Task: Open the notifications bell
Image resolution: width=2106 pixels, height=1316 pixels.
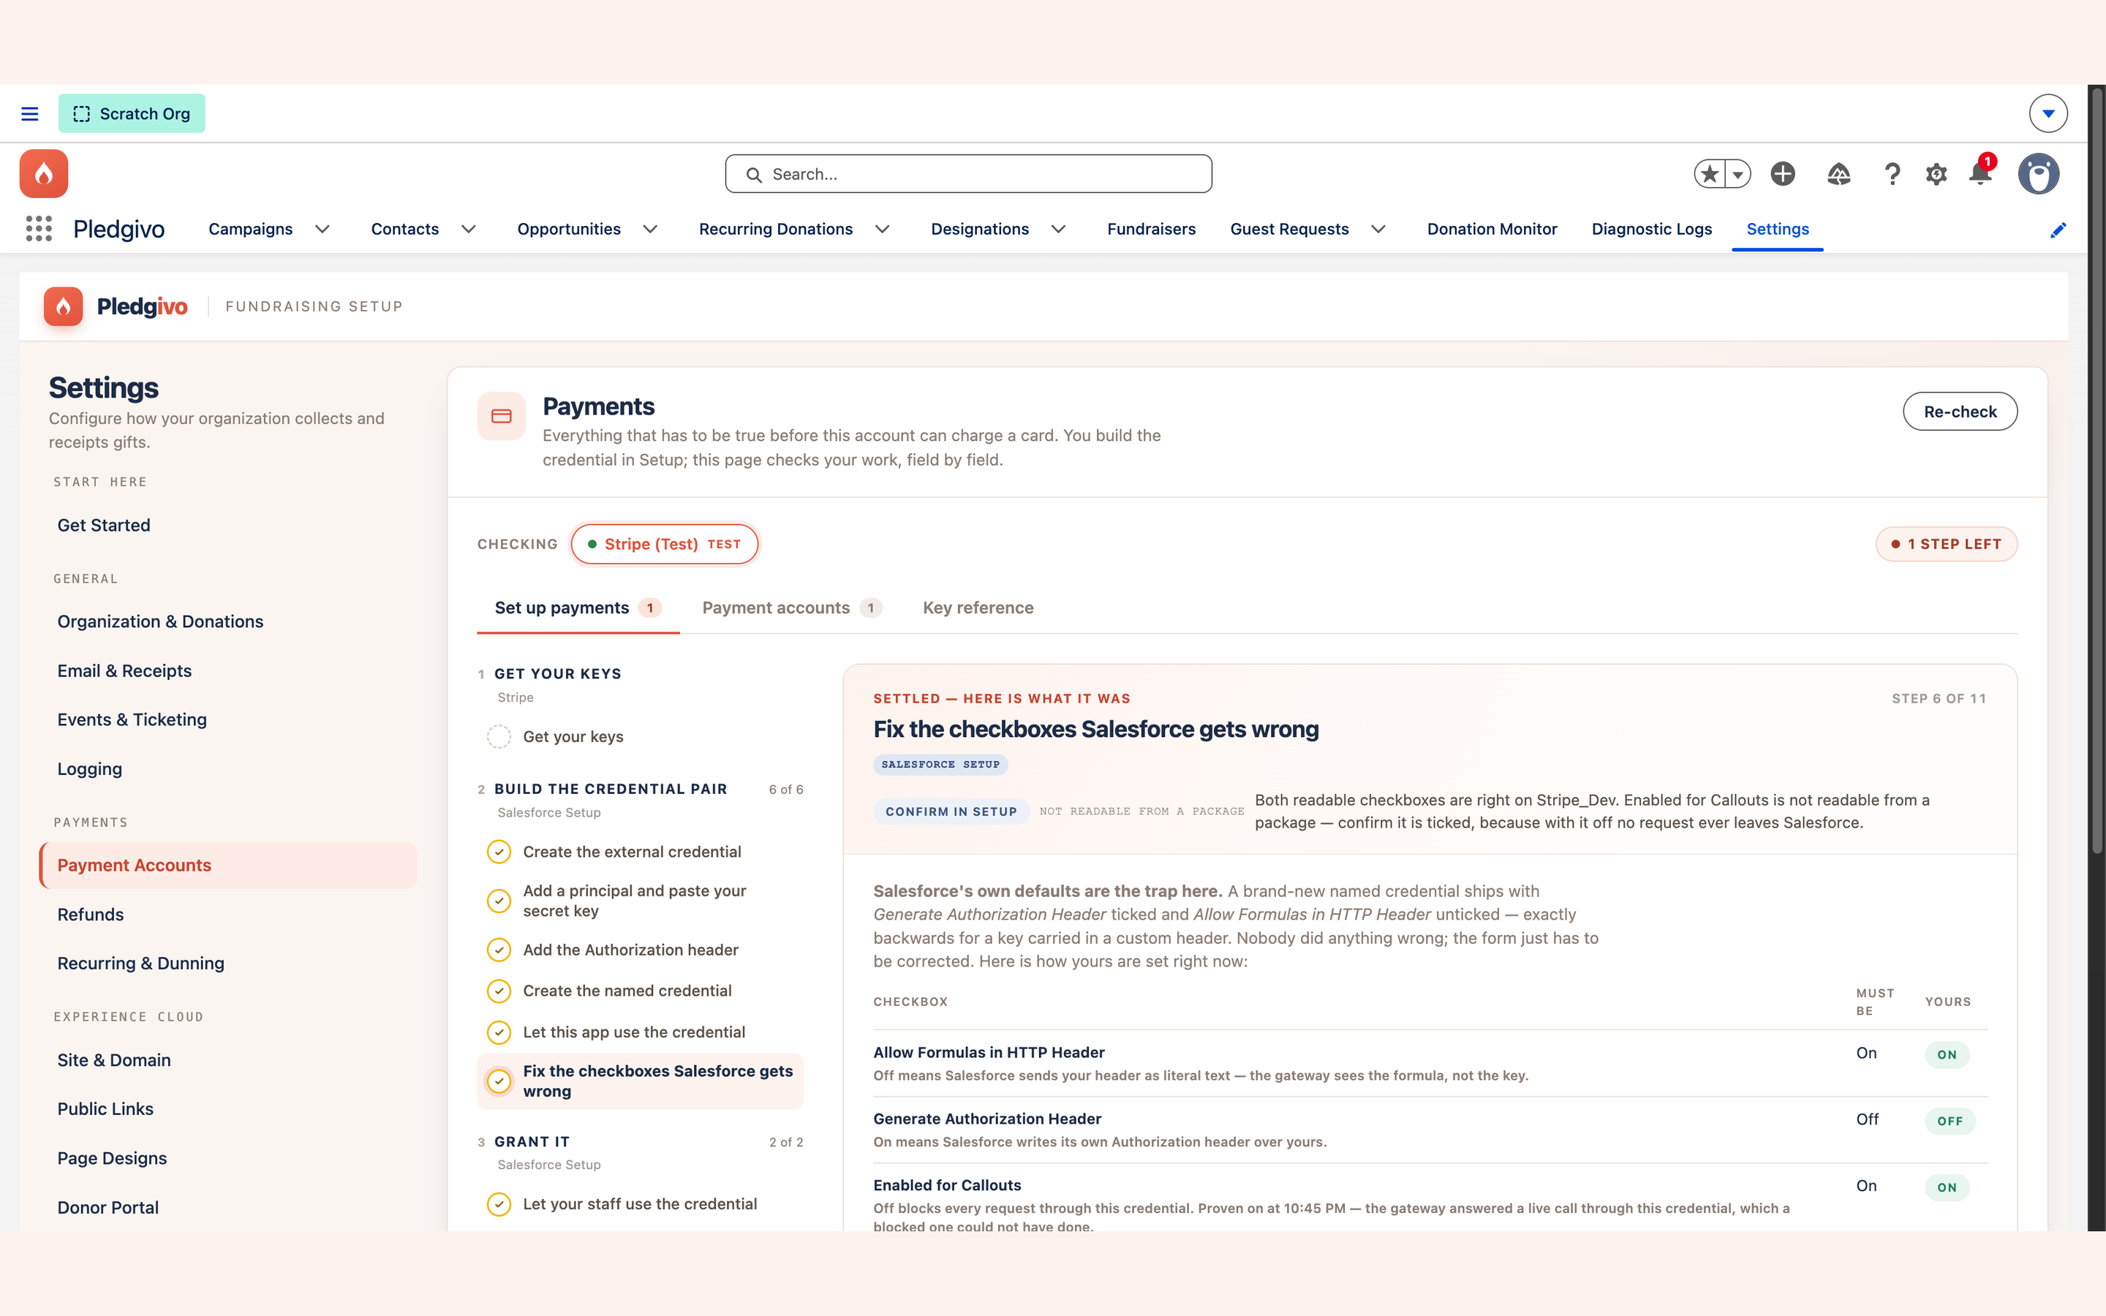Action: click(x=1981, y=173)
